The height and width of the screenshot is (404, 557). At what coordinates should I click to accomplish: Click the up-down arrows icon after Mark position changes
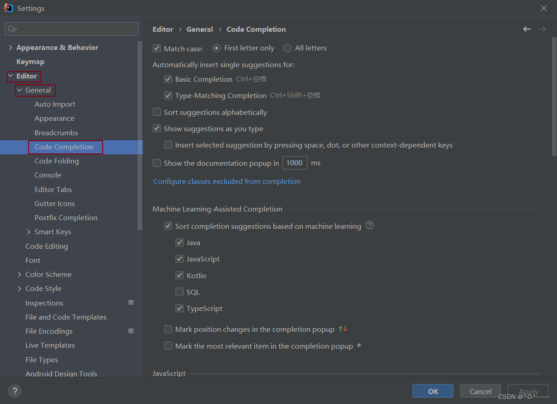point(343,329)
